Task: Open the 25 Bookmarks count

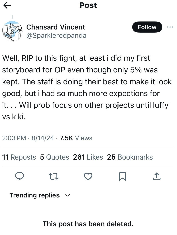Action: [130, 157]
